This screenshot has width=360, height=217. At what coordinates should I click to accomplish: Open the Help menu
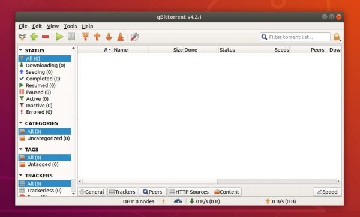pyautogui.click(x=88, y=26)
